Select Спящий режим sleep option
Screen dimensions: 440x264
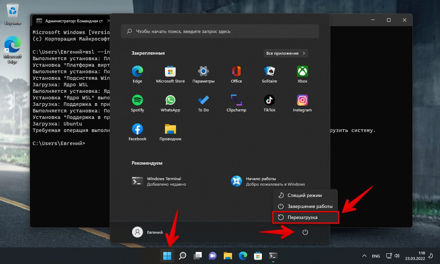(305, 195)
